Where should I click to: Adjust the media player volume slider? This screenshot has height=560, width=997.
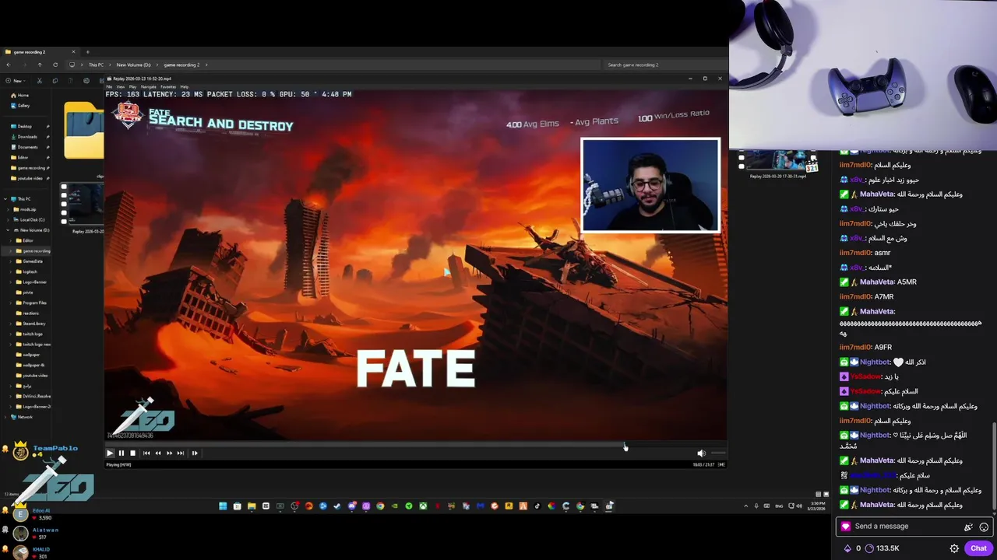[x=717, y=453]
